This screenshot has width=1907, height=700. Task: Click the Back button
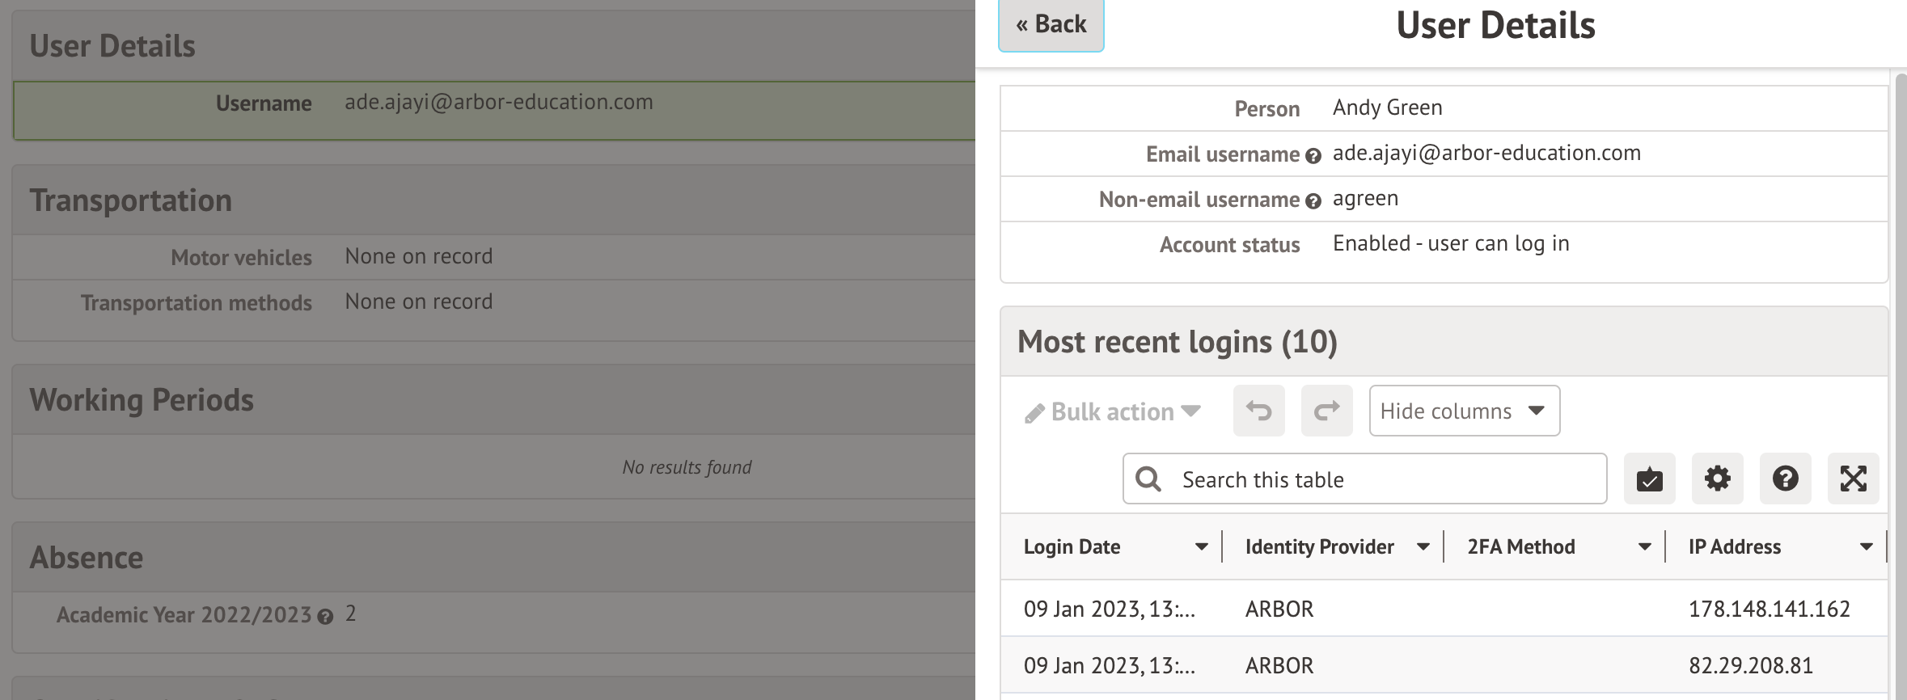(x=1051, y=25)
